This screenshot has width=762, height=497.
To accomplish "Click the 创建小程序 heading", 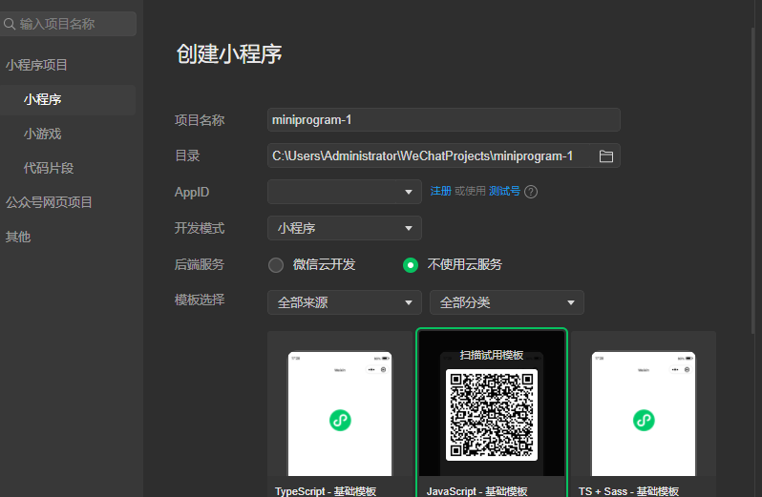I will 229,53.
